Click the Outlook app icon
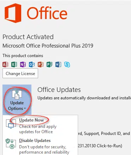The height and width of the screenshot is (155, 131). coord(32,64)
